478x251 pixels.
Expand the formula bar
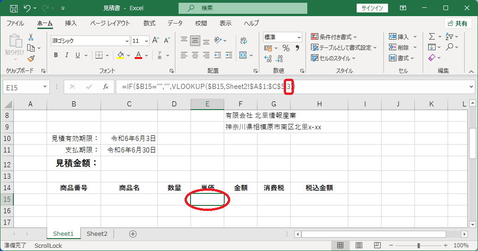point(471,87)
